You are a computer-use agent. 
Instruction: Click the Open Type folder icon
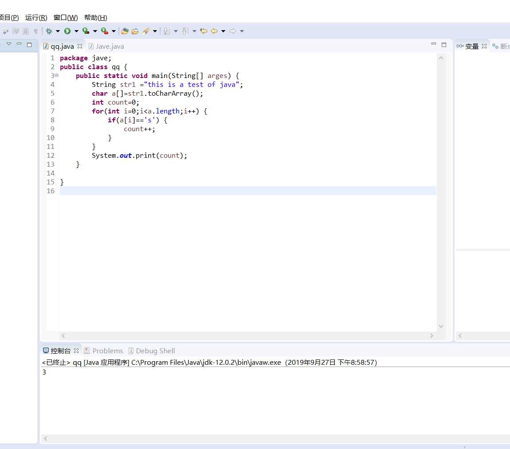(125, 31)
